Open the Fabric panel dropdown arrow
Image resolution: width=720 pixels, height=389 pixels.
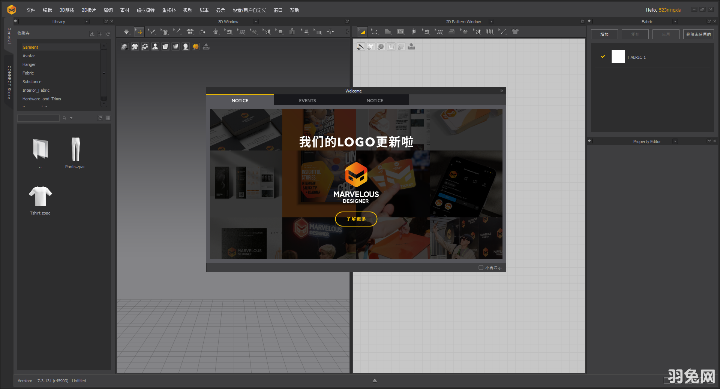(675, 21)
